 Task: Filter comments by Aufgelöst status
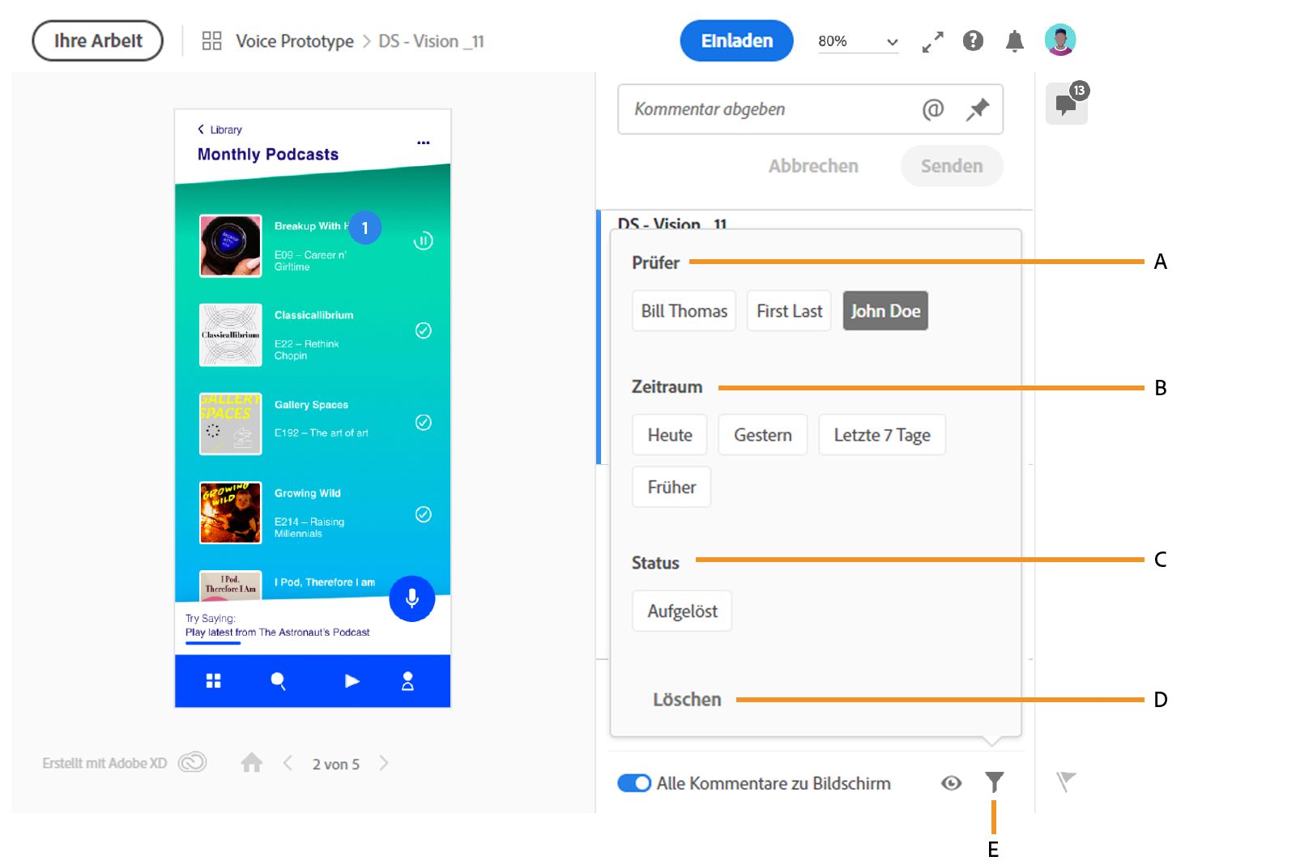click(682, 611)
